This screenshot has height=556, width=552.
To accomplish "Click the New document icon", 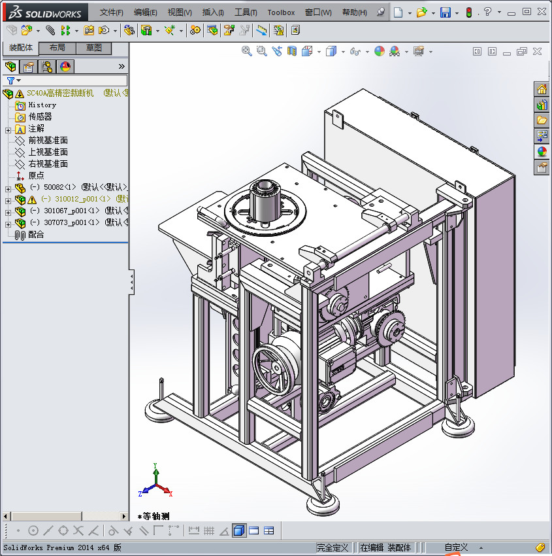I will point(398,12).
